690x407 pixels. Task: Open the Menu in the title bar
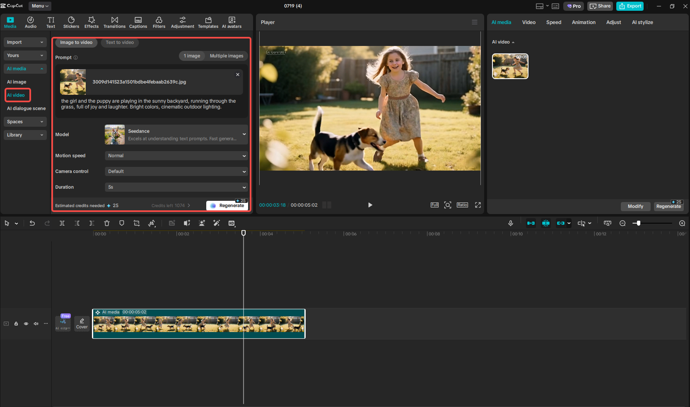click(x=39, y=6)
